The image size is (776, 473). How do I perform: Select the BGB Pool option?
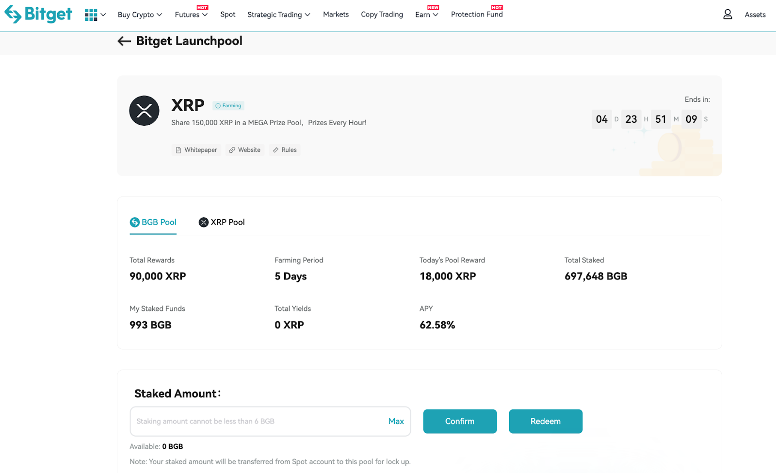153,222
